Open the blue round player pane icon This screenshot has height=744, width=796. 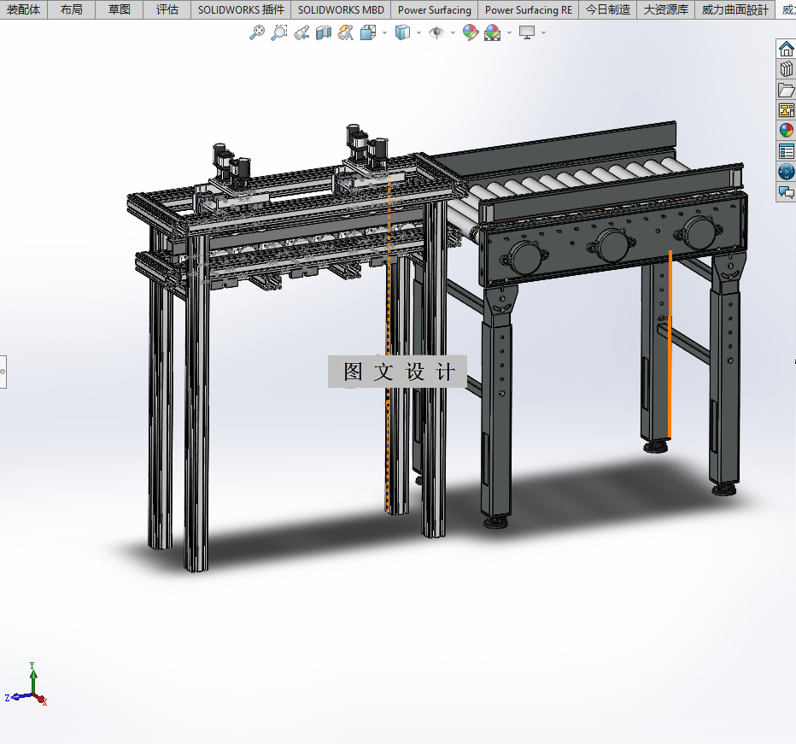click(x=787, y=172)
